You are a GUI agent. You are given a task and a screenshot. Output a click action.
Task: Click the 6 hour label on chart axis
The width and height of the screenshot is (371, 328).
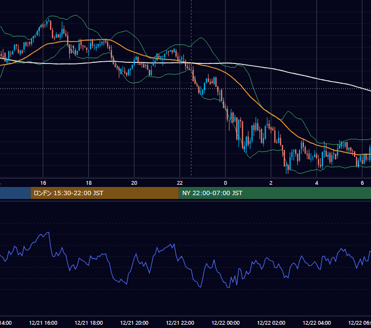pos(362,183)
